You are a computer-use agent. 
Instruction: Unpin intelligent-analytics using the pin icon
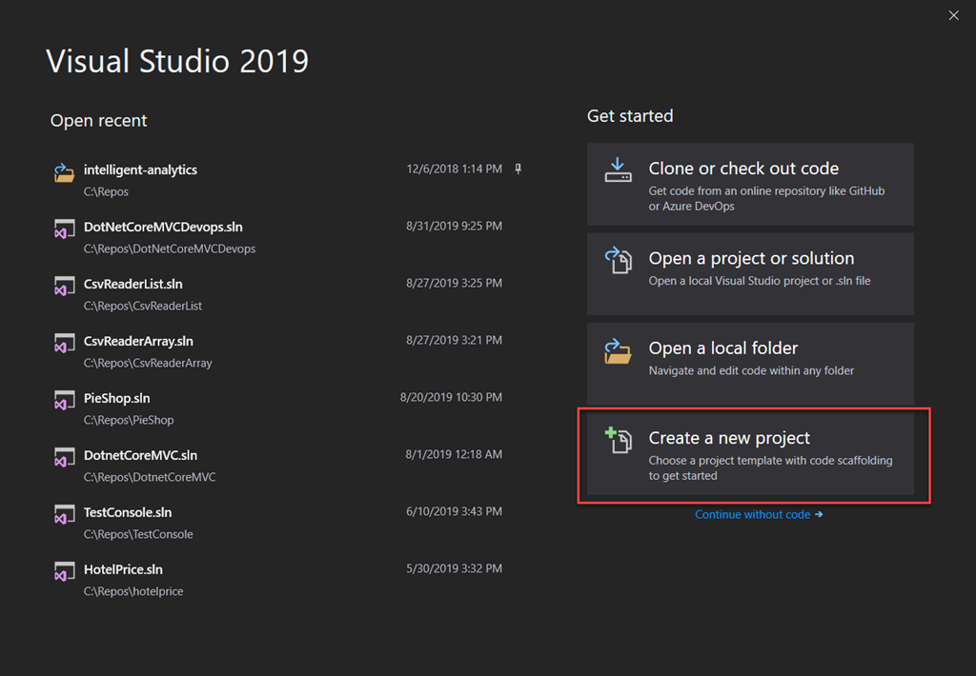tap(518, 169)
